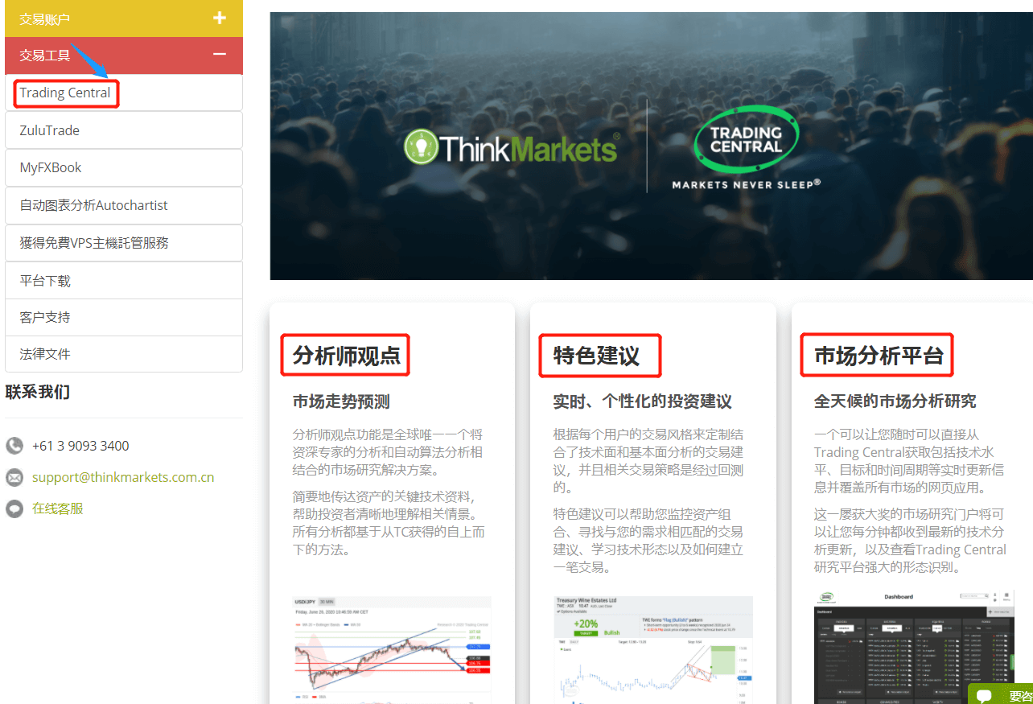1033x704 pixels.
Task: Click the 联系我们 heading
Action: click(x=38, y=392)
